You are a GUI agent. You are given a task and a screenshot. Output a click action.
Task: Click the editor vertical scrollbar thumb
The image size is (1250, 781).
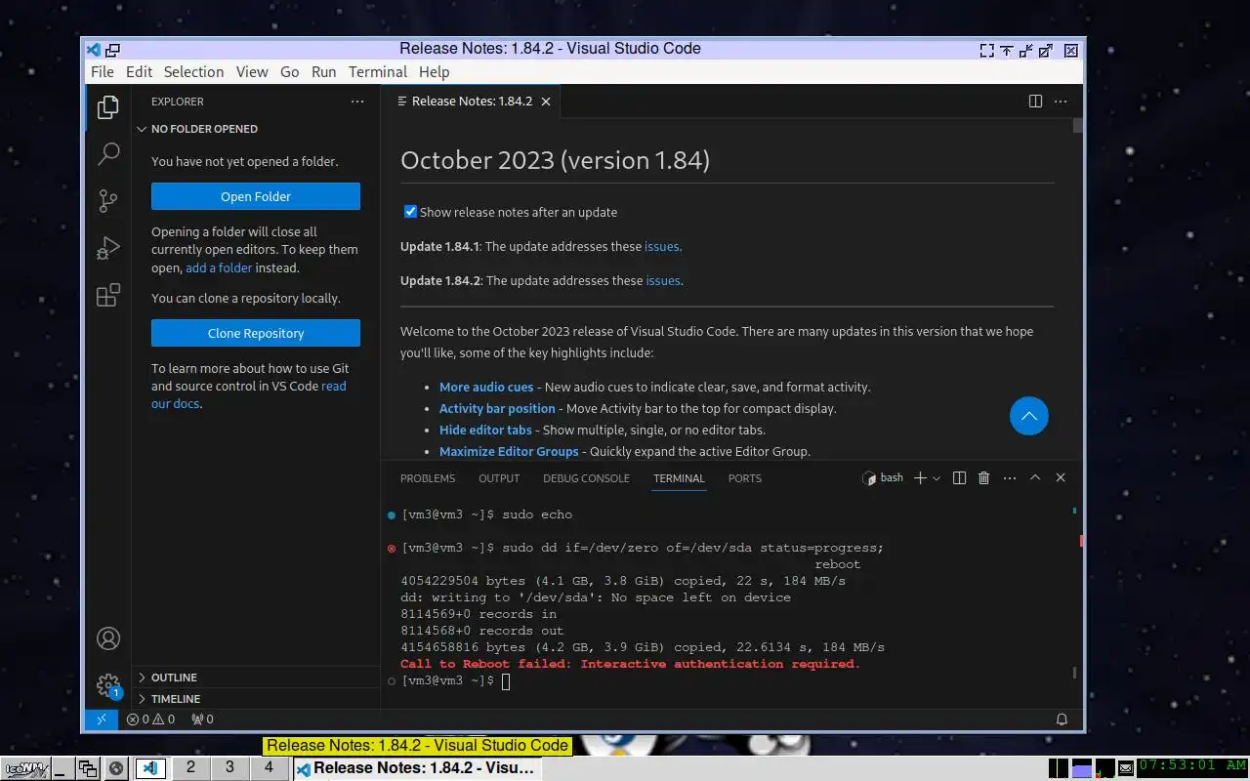click(x=1078, y=126)
